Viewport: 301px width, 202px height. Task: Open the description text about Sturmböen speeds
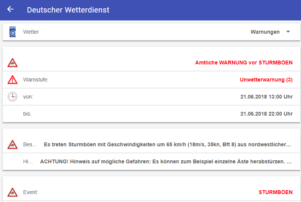167,144
